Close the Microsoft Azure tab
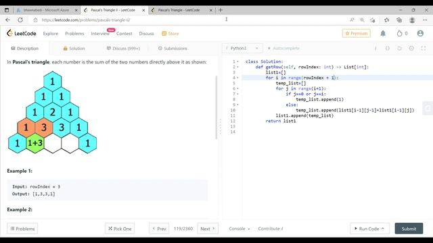Viewport: 433px width, 243px height. [76, 10]
